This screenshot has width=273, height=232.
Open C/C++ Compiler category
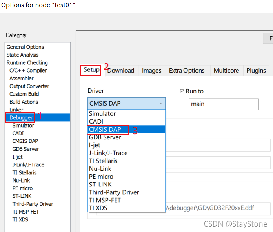coord(28,71)
